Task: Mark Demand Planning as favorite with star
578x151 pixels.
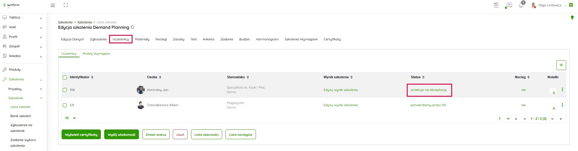Action: click(133, 27)
